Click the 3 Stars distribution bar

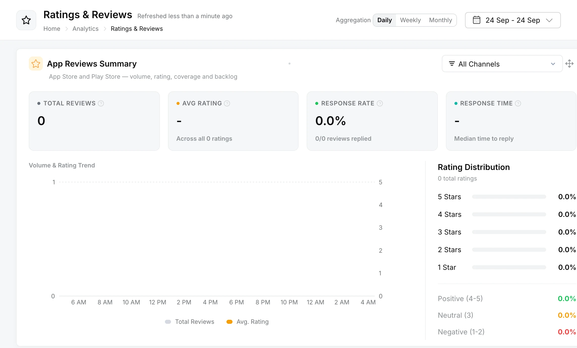[509, 232]
